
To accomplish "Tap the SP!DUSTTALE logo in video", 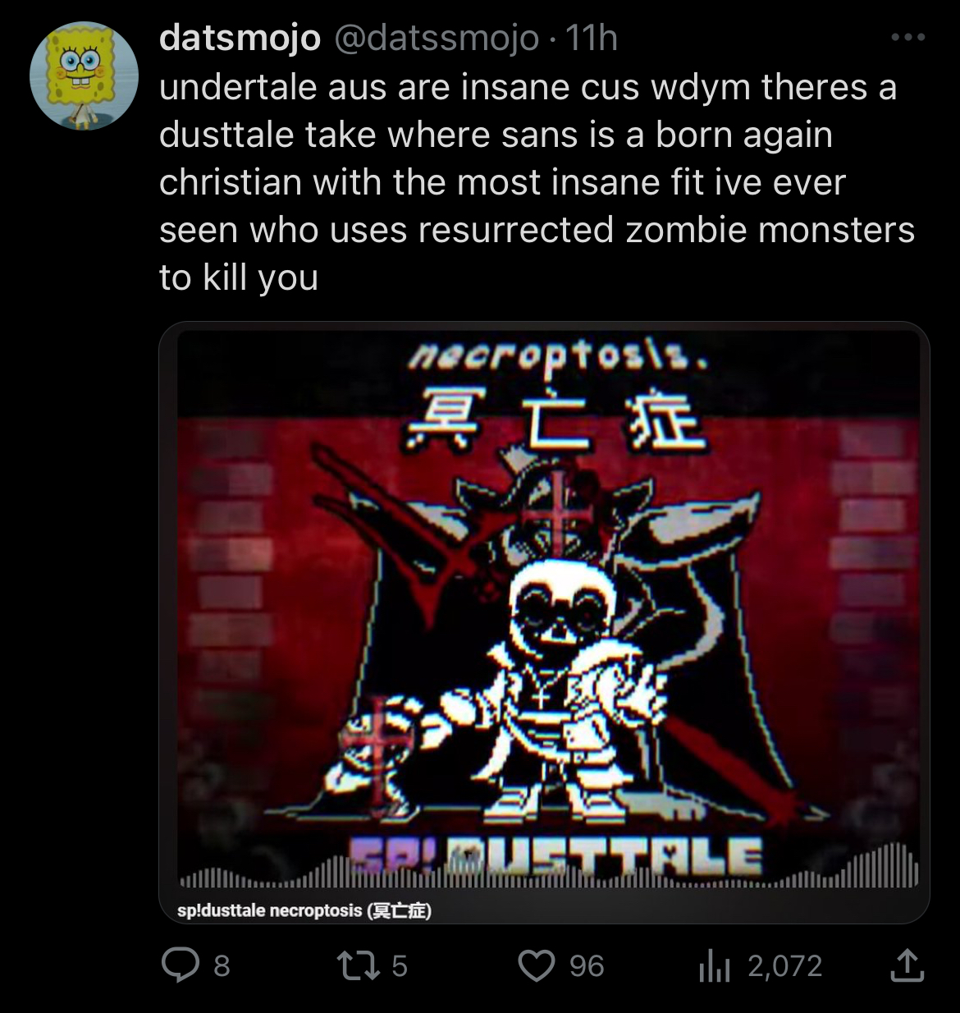I will pos(556,859).
